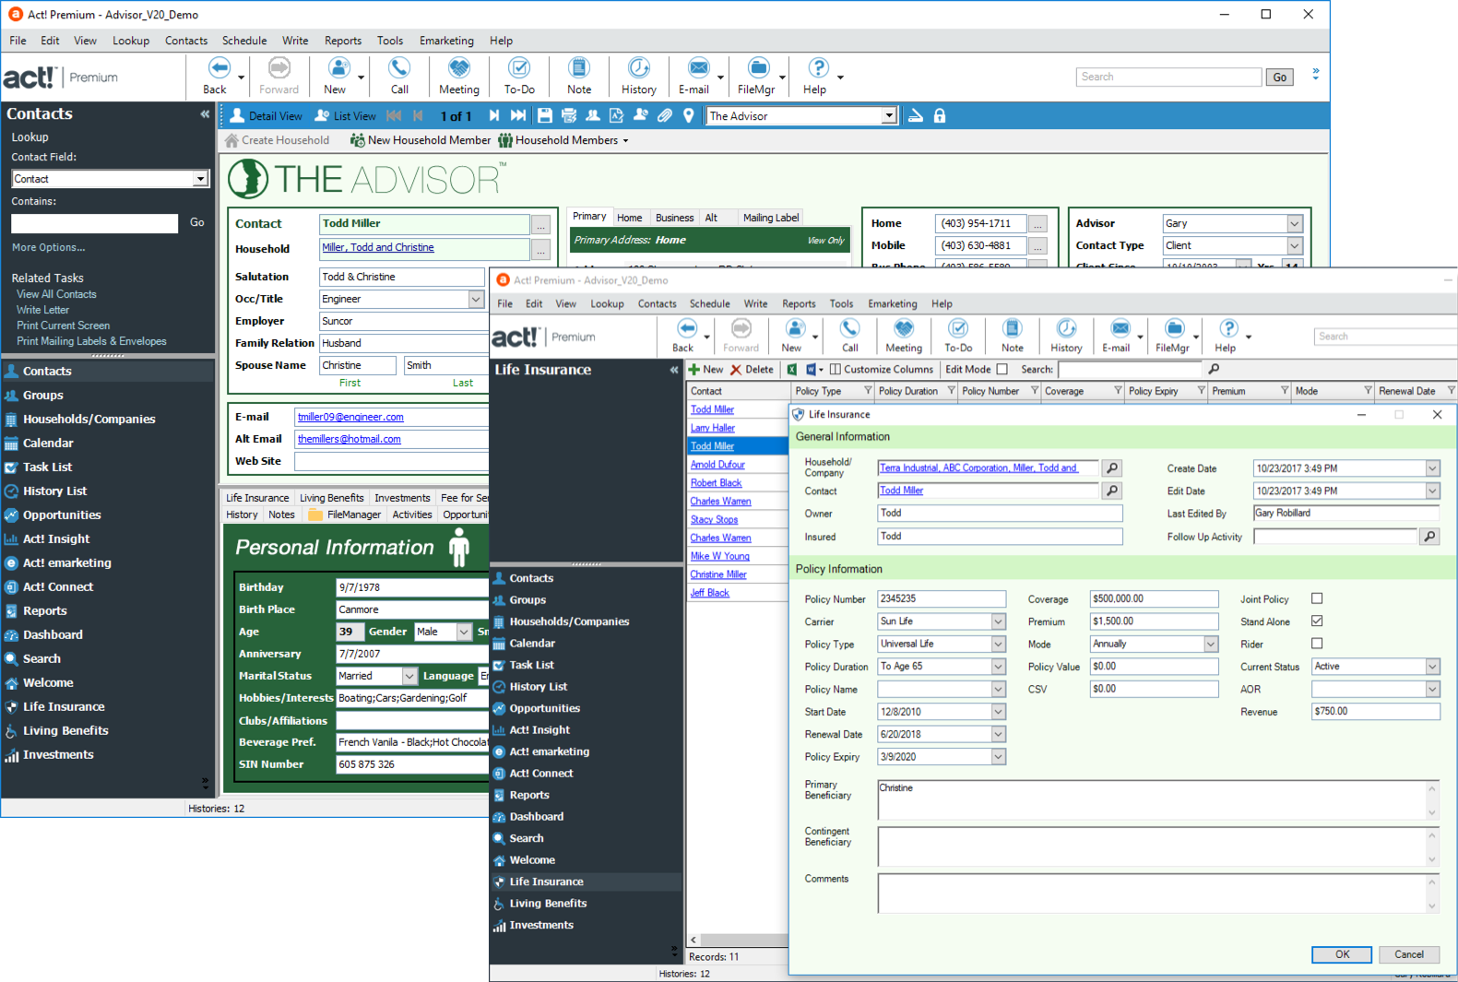This screenshot has height=982, width=1458.
Task: Open History icon in main window toolbar
Action: click(639, 68)
